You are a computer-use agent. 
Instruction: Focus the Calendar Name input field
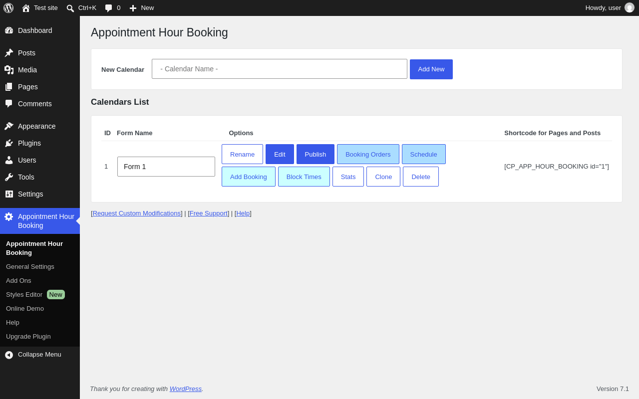pos(280,69)
